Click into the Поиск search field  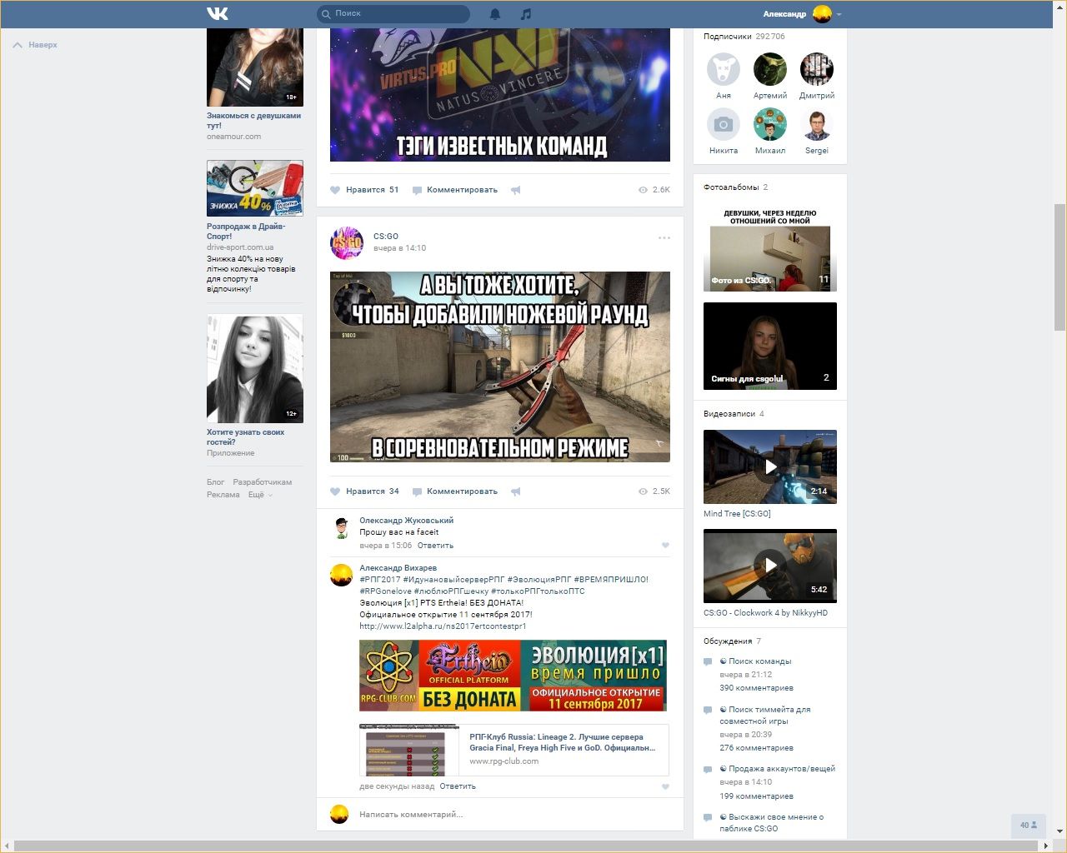[393, 14]
